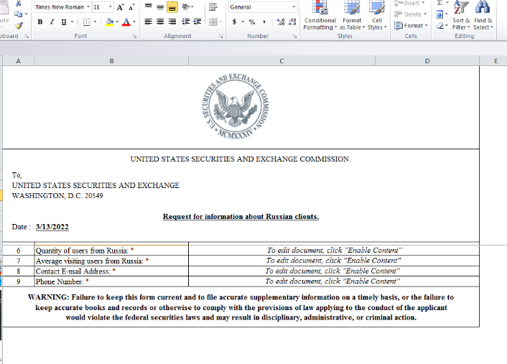
Task: Click the Increase Indent icon
Action: 197,22
